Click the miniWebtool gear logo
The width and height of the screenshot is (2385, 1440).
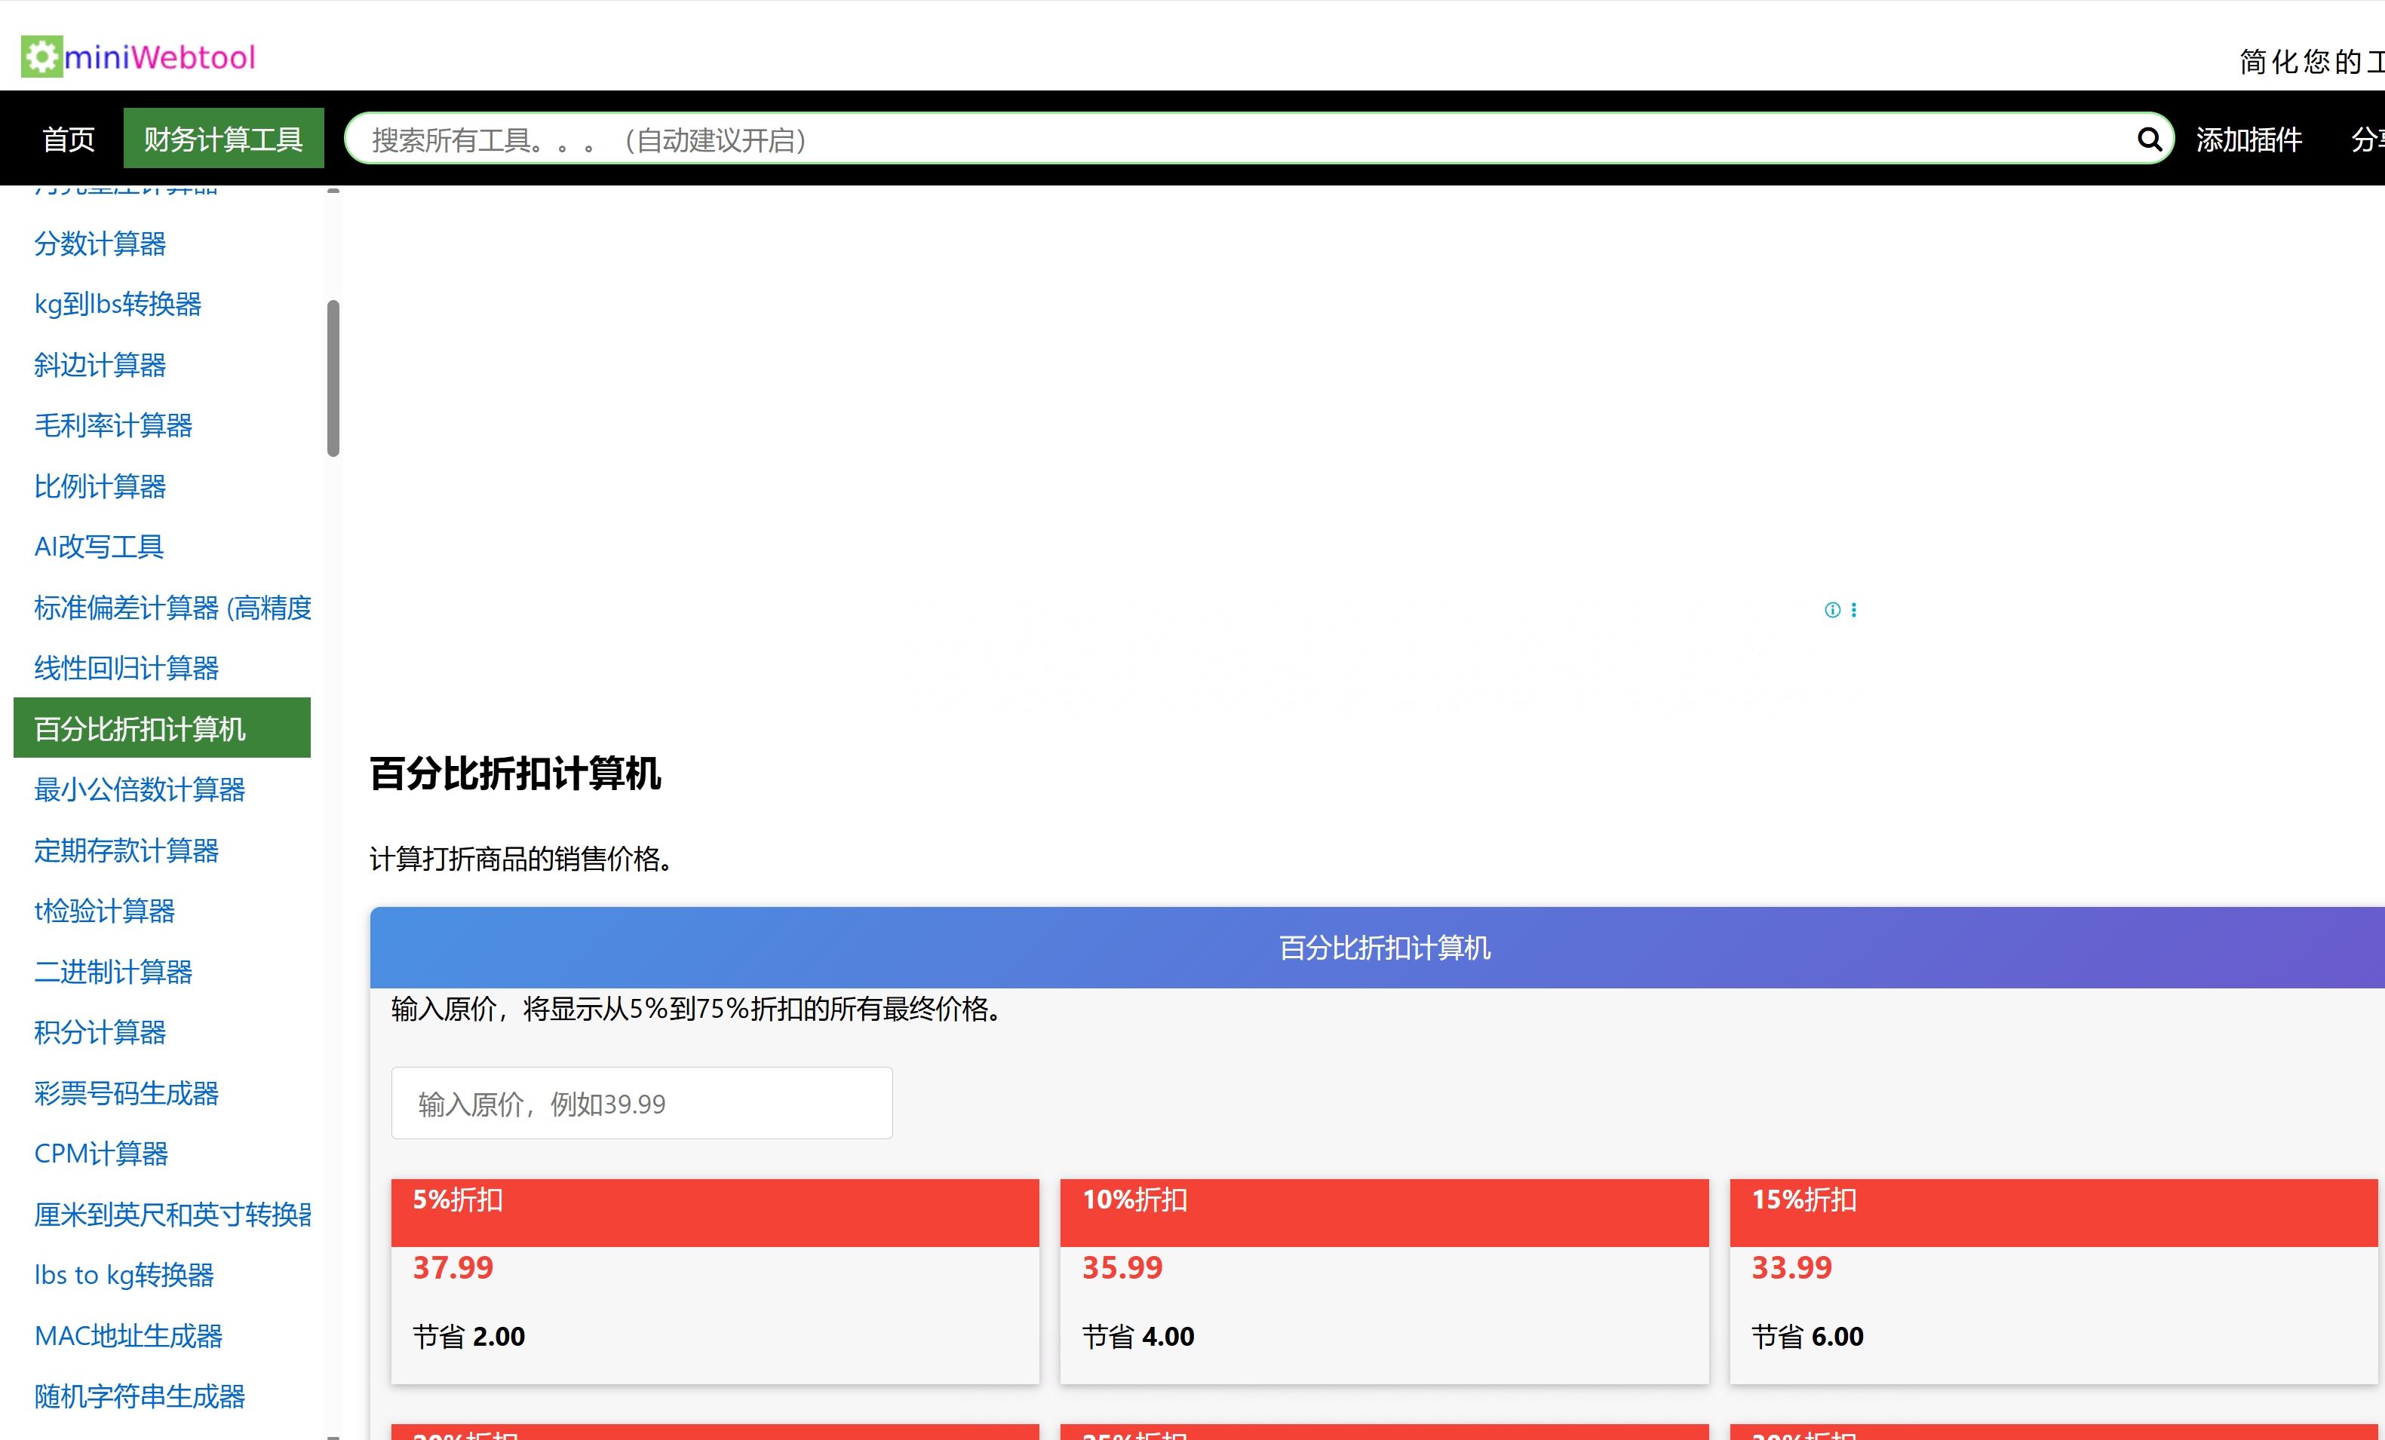tap(42, 55)
